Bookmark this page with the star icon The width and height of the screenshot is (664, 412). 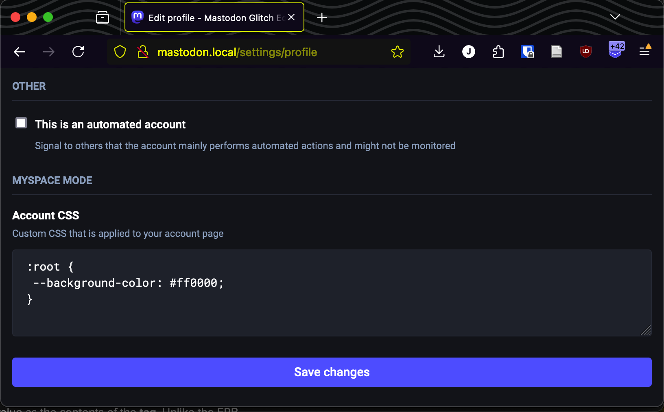(x=398, y=52)
